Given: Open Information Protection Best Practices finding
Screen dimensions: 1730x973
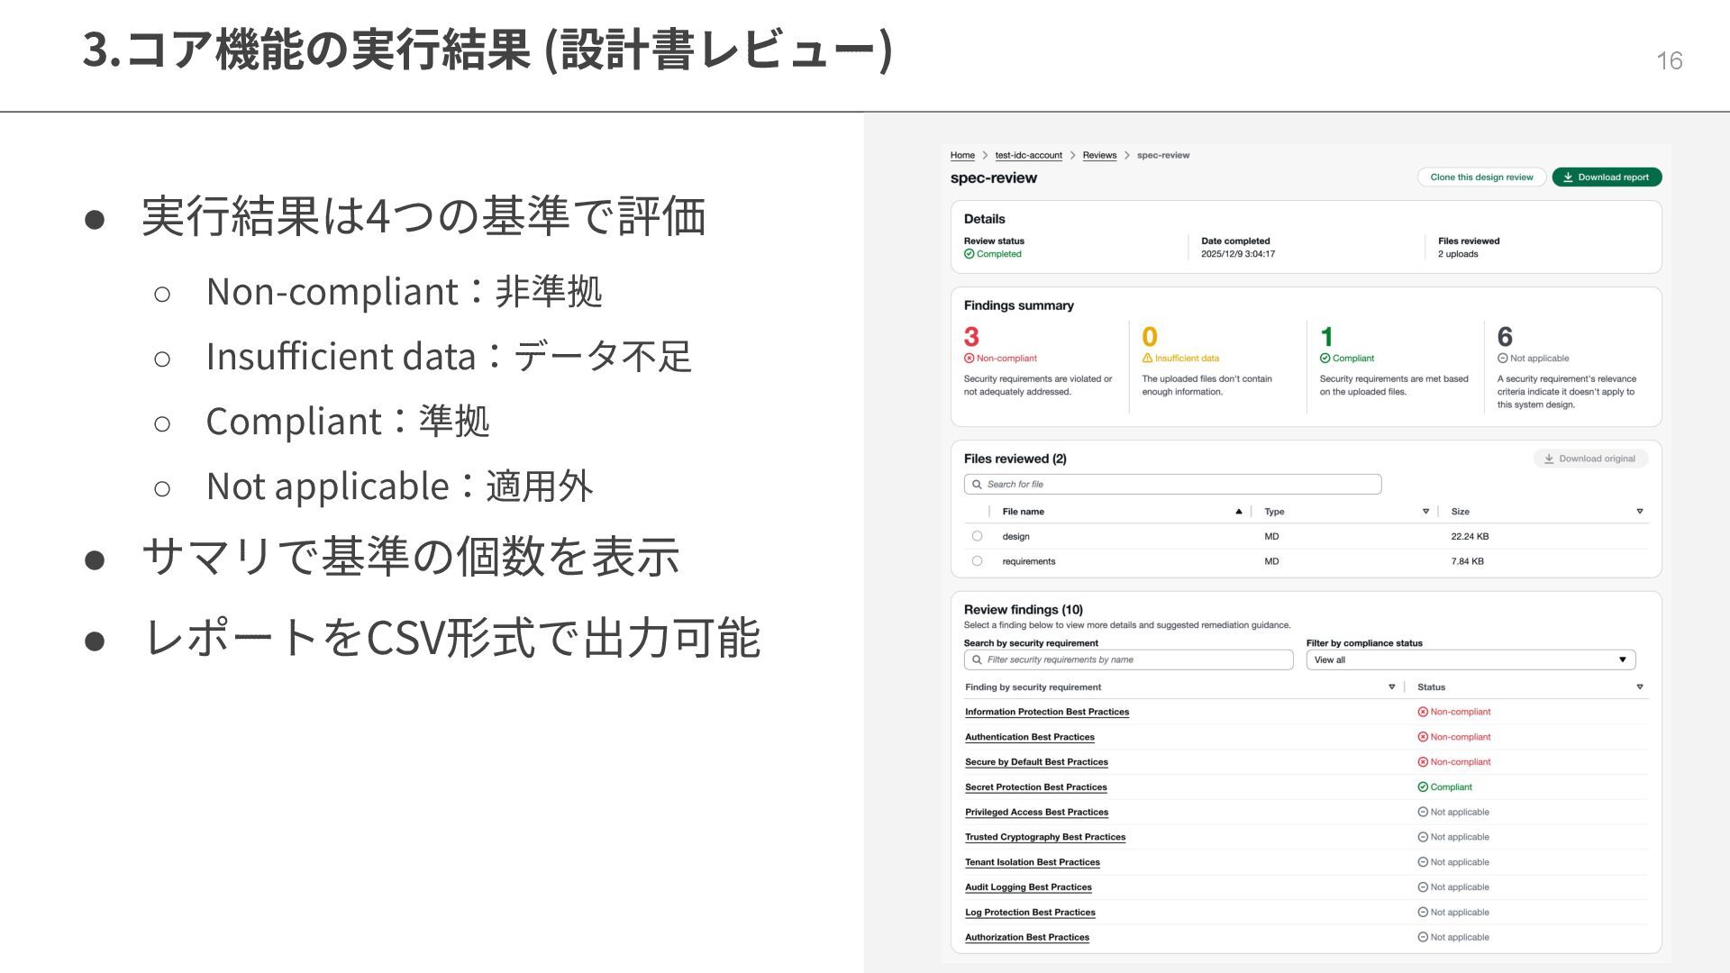Looking at the screenshot, I should pos(1046,713).
